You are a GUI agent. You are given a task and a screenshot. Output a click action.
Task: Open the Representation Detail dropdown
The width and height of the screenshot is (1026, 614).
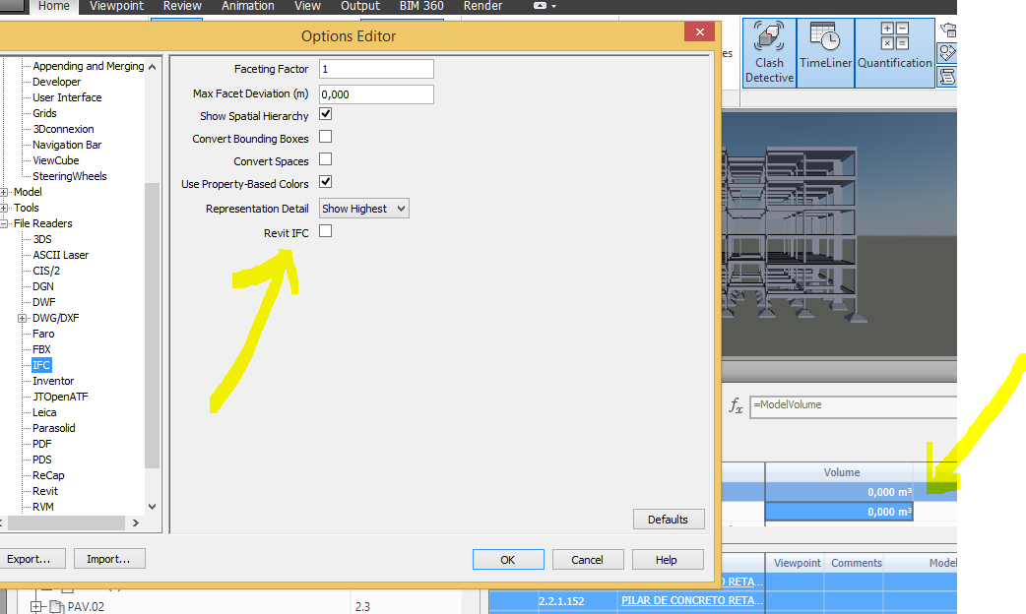(363, 208)
